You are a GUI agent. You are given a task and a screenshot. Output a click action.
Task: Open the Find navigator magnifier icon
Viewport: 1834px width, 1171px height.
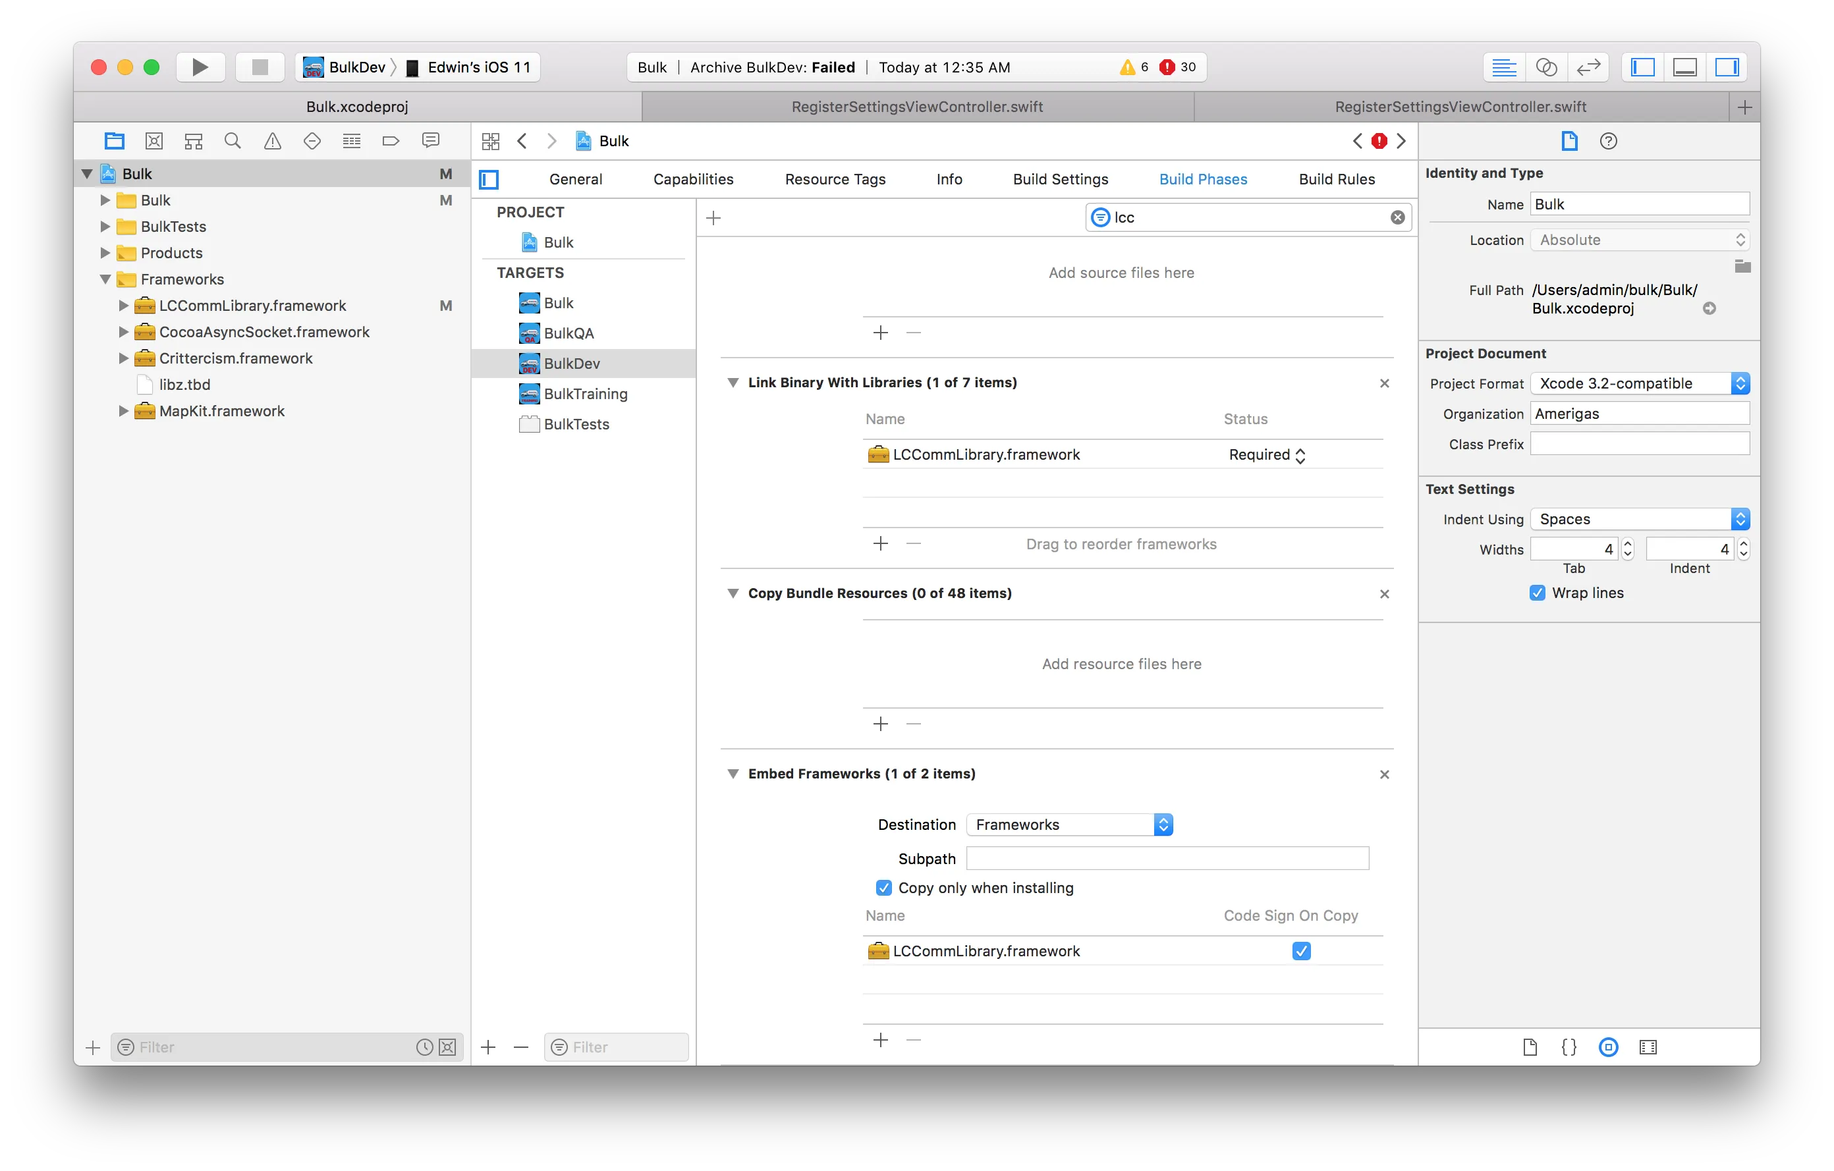[x=233, y=141]
